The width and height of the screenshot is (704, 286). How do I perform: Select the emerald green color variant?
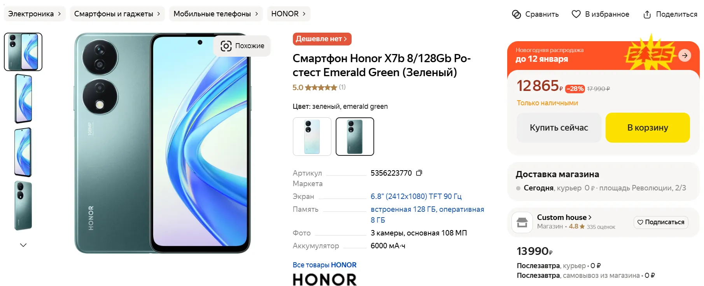pos(355,136)
